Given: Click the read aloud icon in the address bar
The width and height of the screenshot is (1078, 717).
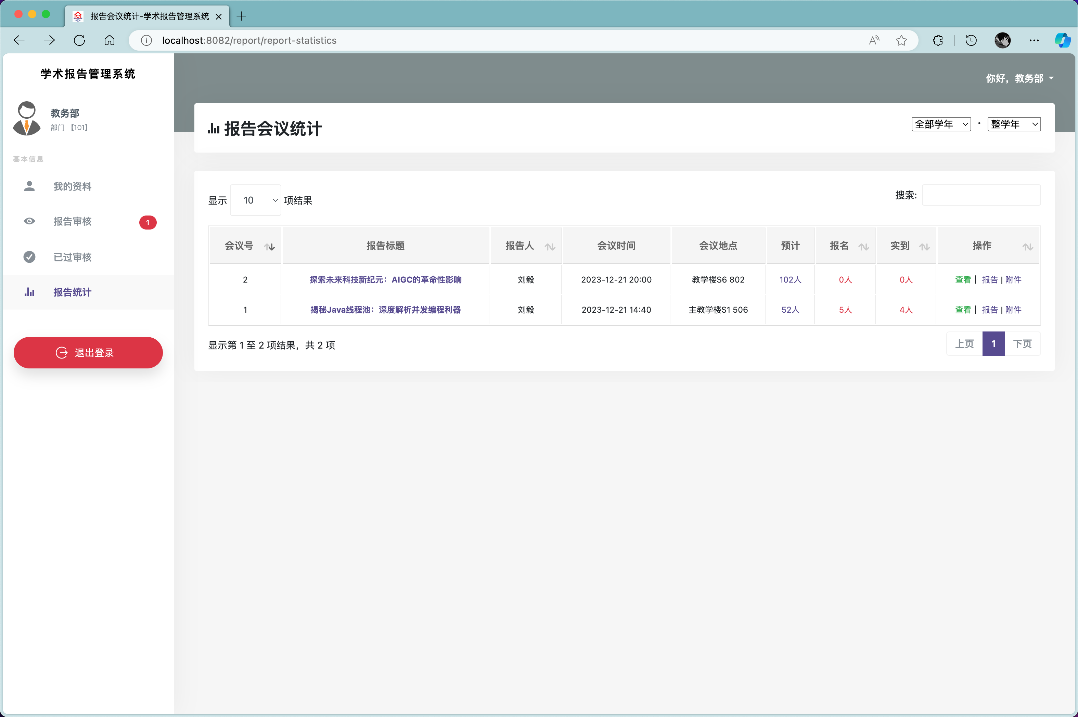Looking at the screenshot, I should 874,40.
